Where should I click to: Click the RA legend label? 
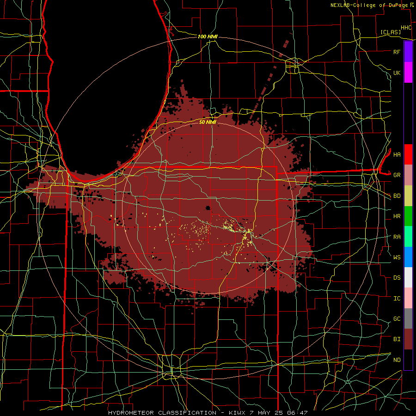pyautogui.click(x=397, y=237)
